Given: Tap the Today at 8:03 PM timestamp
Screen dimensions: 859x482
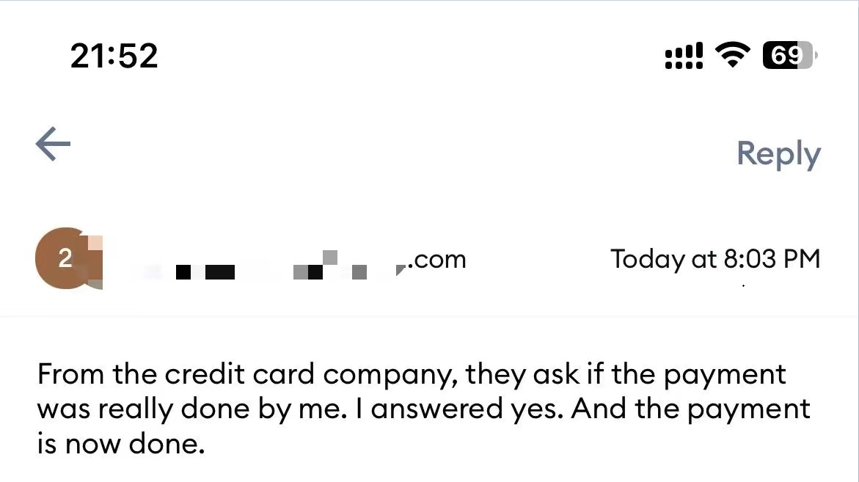Looking at the screenshot, I should coord(714,259).
